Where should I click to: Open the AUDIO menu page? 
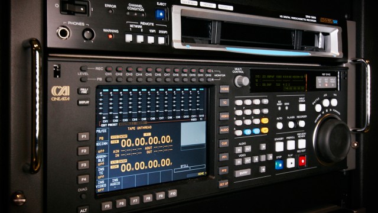[x=224, y=130]
